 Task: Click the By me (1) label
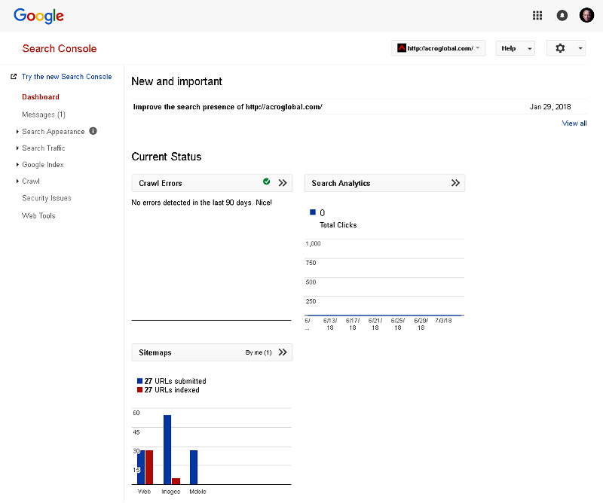click(259, 352)
